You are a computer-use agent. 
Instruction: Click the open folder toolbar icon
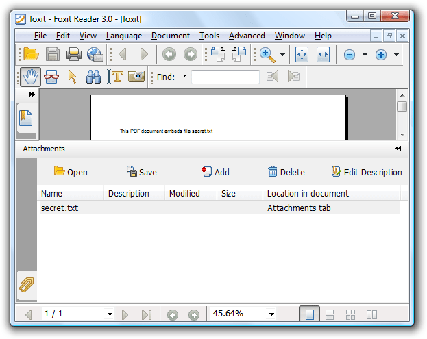point(31,54)
